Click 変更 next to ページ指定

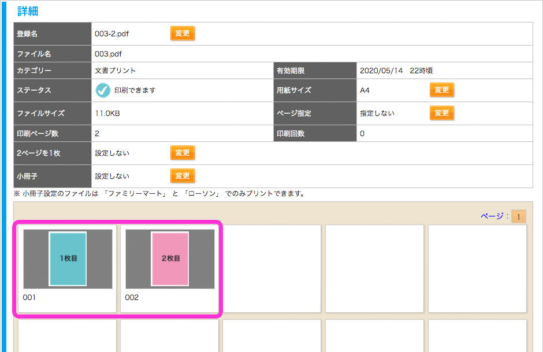(x=441, y=113)
